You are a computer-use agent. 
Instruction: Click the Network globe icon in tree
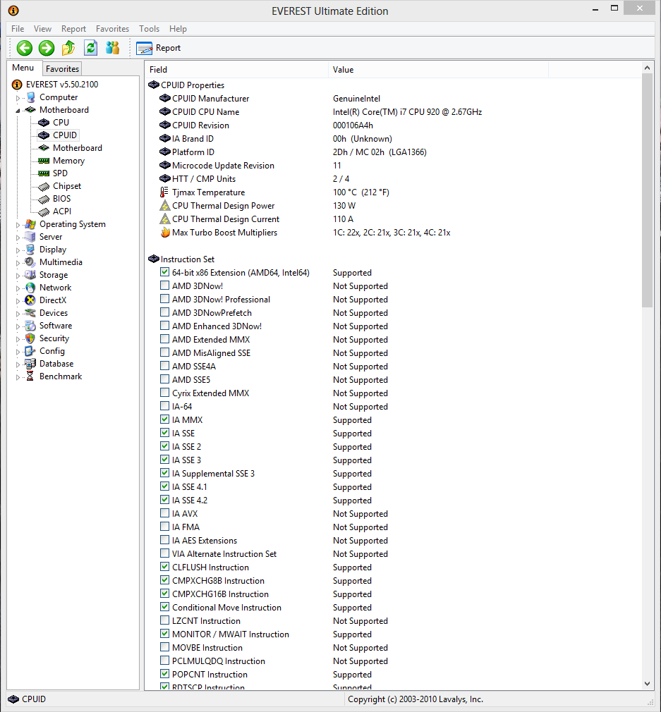30,288
